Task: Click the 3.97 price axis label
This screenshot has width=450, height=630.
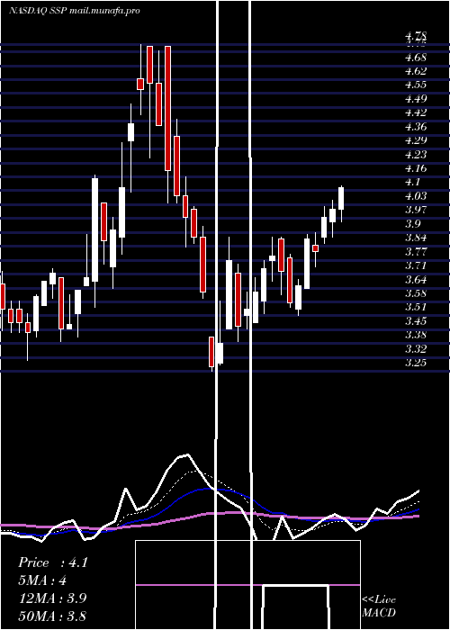Action: [416, 210]
